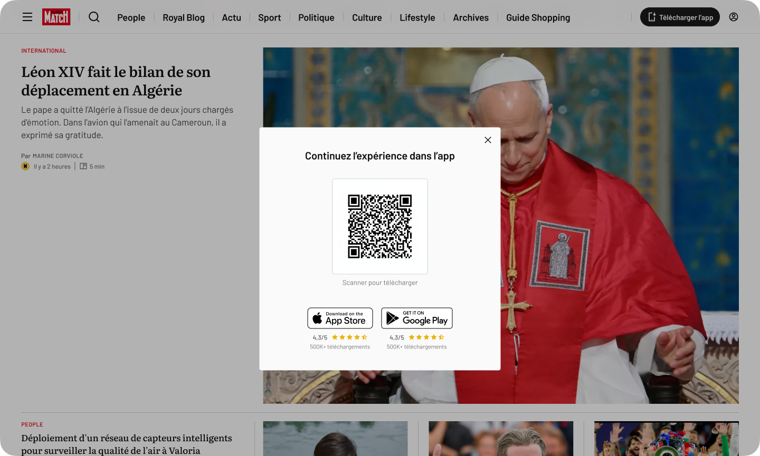The height and width of the screenshot is (456, 760).
Task: Click the App Store download badge
Action: pyautogui.click(x=340, y=318)
